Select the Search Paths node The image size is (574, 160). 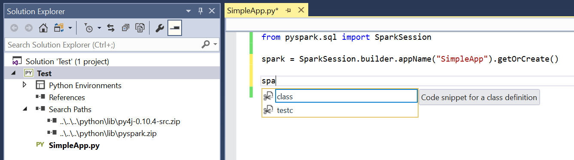tap(70, 110)
